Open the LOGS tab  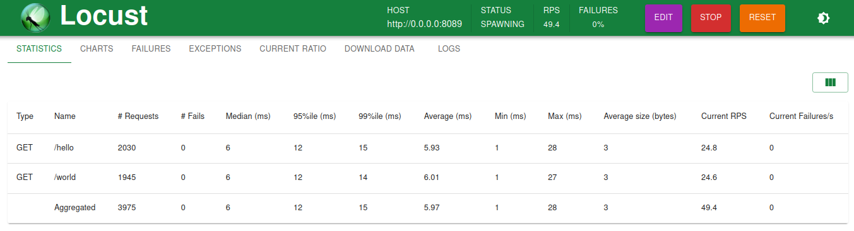(x=449, y=48)
